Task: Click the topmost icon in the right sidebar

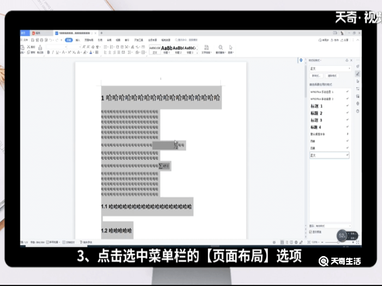Action: 357,66
